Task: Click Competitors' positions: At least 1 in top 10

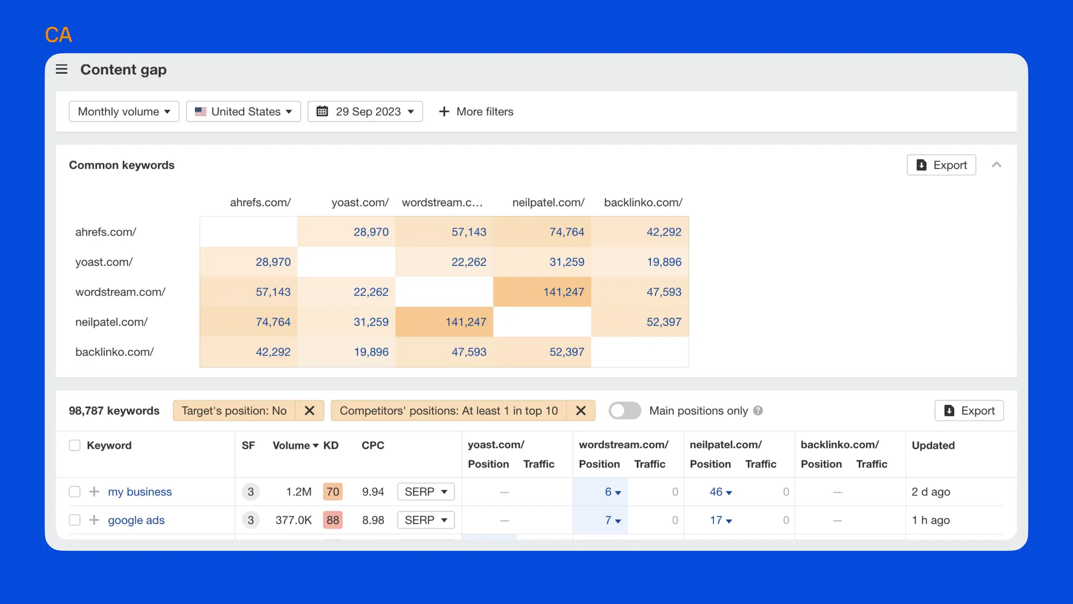Action: [449, 411]
